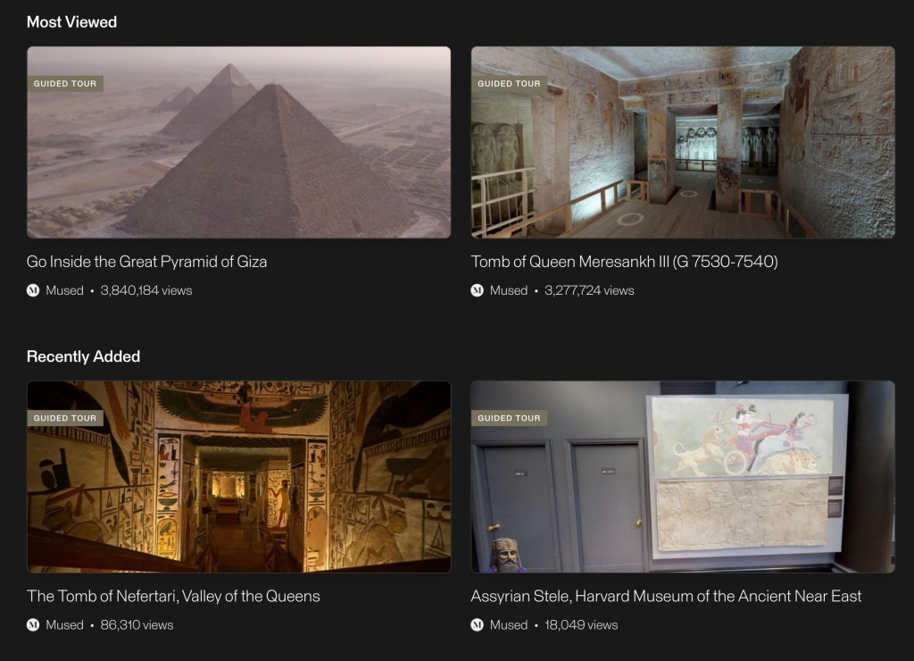Click Mused author name under Great Pyramid tour
Image resolution: width=914 pixels, height=661 pixels.
[x=64, y=290]
